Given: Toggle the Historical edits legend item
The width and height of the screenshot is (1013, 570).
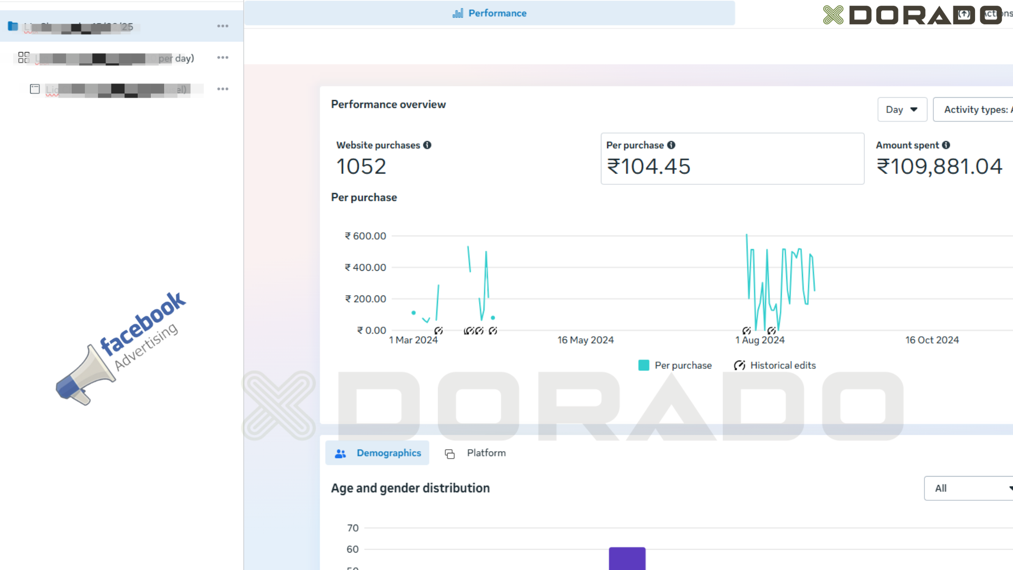Looking at the screenshot, I should pos(775,365).
